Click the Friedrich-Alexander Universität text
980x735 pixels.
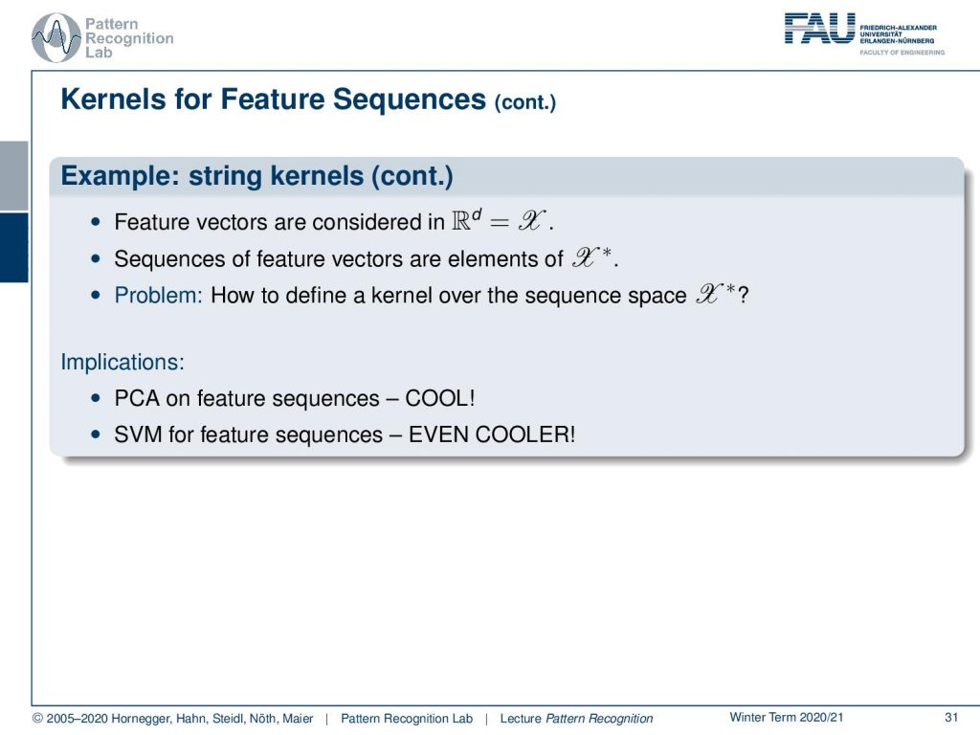[898, 34]
